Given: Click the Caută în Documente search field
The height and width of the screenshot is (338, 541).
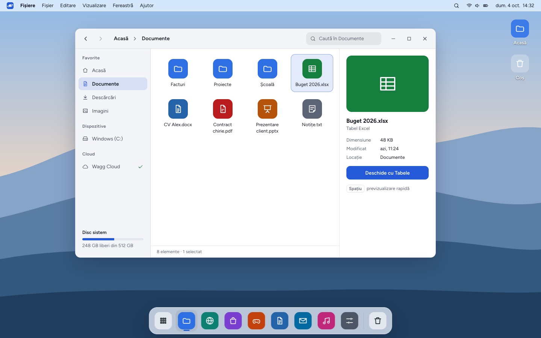Looking at the screenshot, I should [344, 39].
